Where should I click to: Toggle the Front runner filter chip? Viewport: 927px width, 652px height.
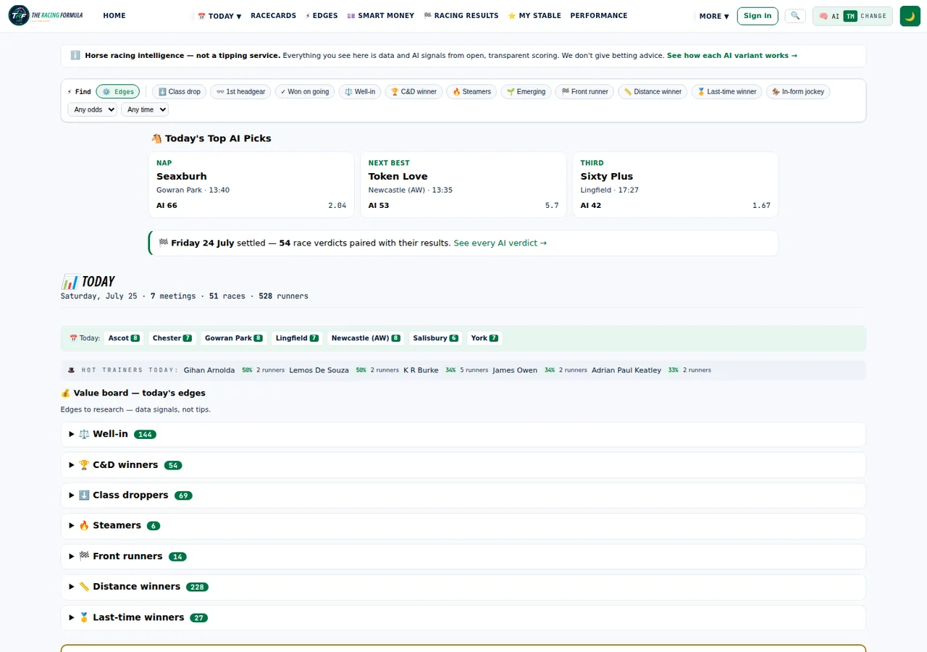584,91
